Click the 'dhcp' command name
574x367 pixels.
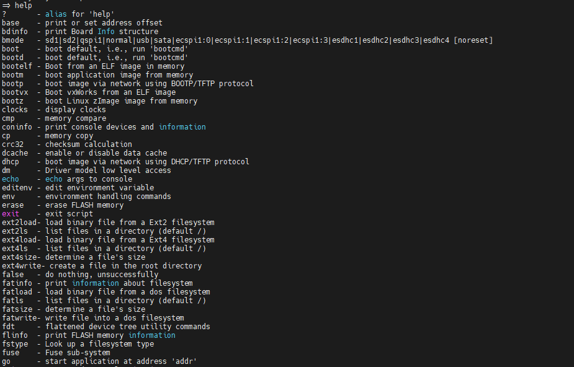coord(11,162)
